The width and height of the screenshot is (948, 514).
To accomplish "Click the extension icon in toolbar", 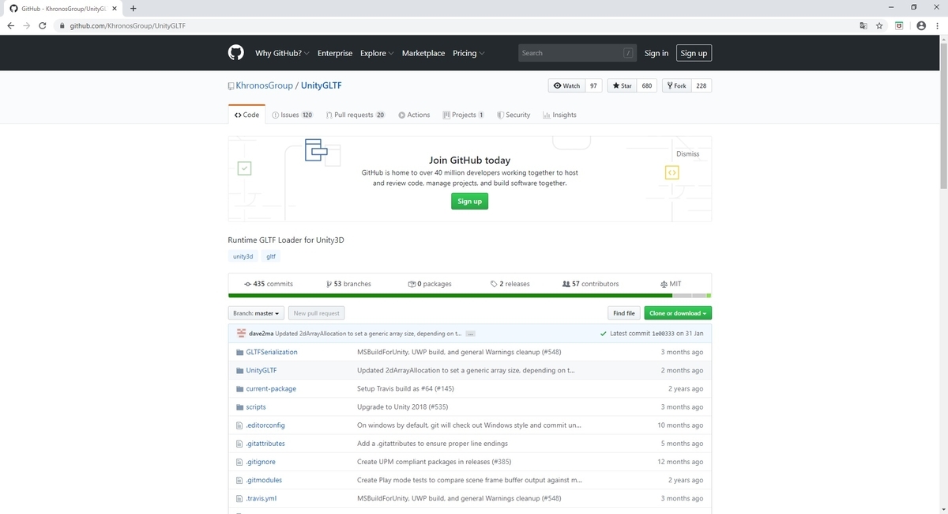I will [899, 25].
